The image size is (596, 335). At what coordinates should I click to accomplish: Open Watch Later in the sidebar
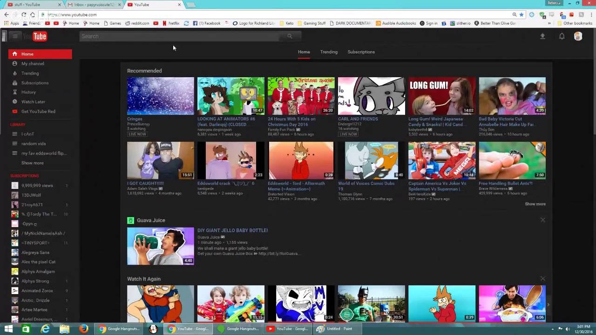[33, 102]
